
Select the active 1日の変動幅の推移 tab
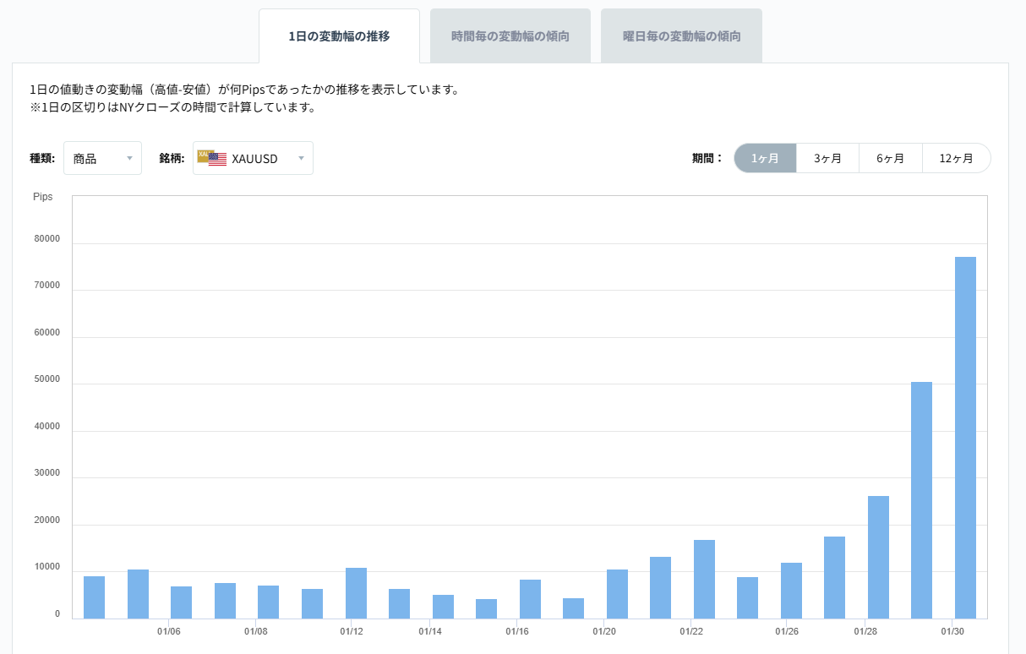tap(339, 35)
